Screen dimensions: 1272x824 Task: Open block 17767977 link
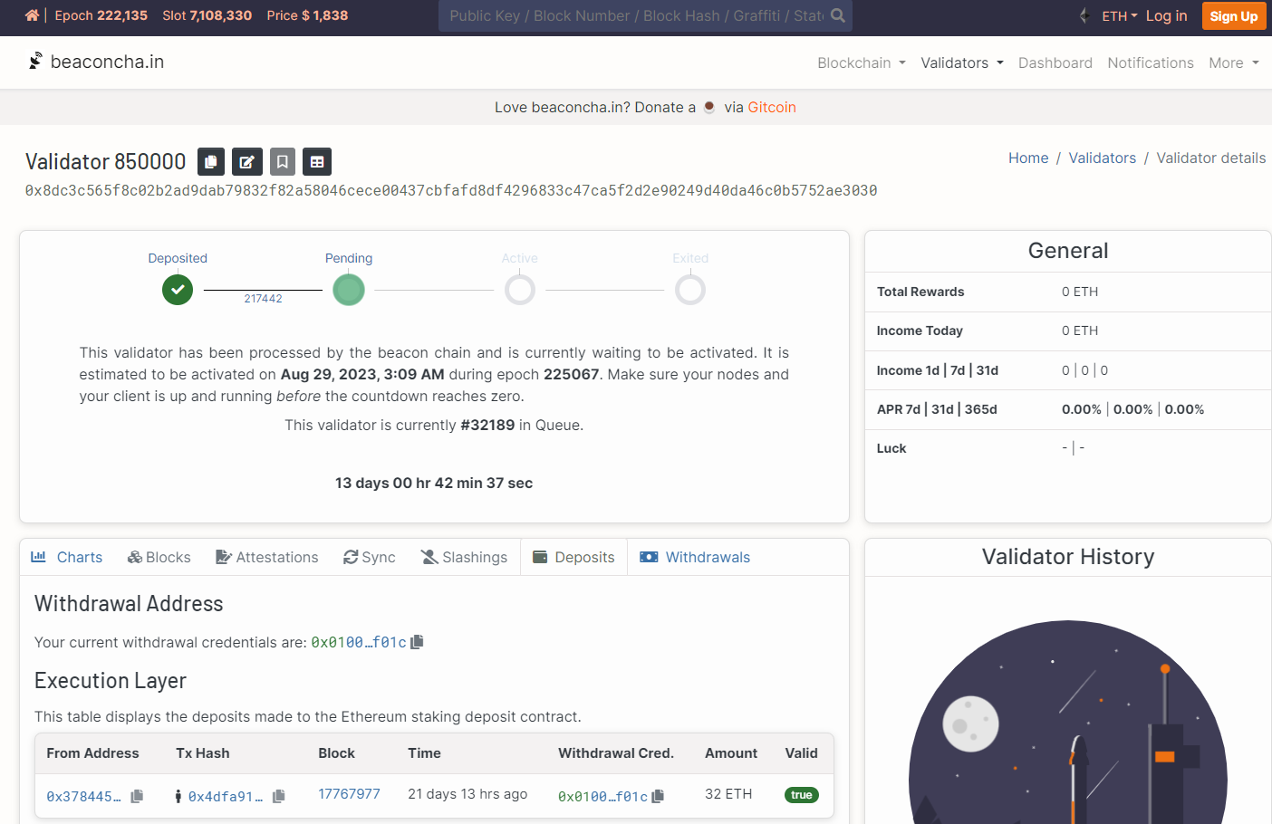[349, 794]
